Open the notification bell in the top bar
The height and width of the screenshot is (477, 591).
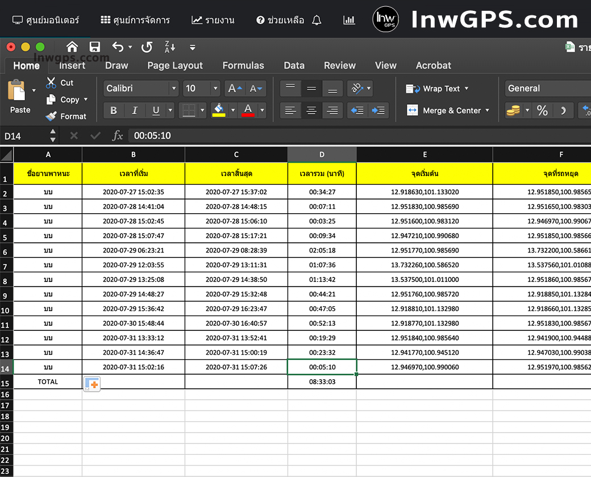pyautogui.click(x=317, y=20)
